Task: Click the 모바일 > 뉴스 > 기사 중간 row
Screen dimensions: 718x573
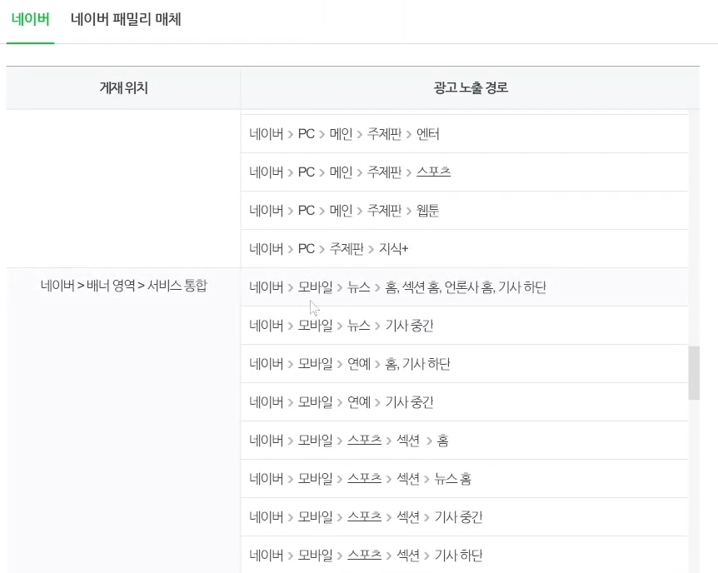Action: tap(464, 326)
